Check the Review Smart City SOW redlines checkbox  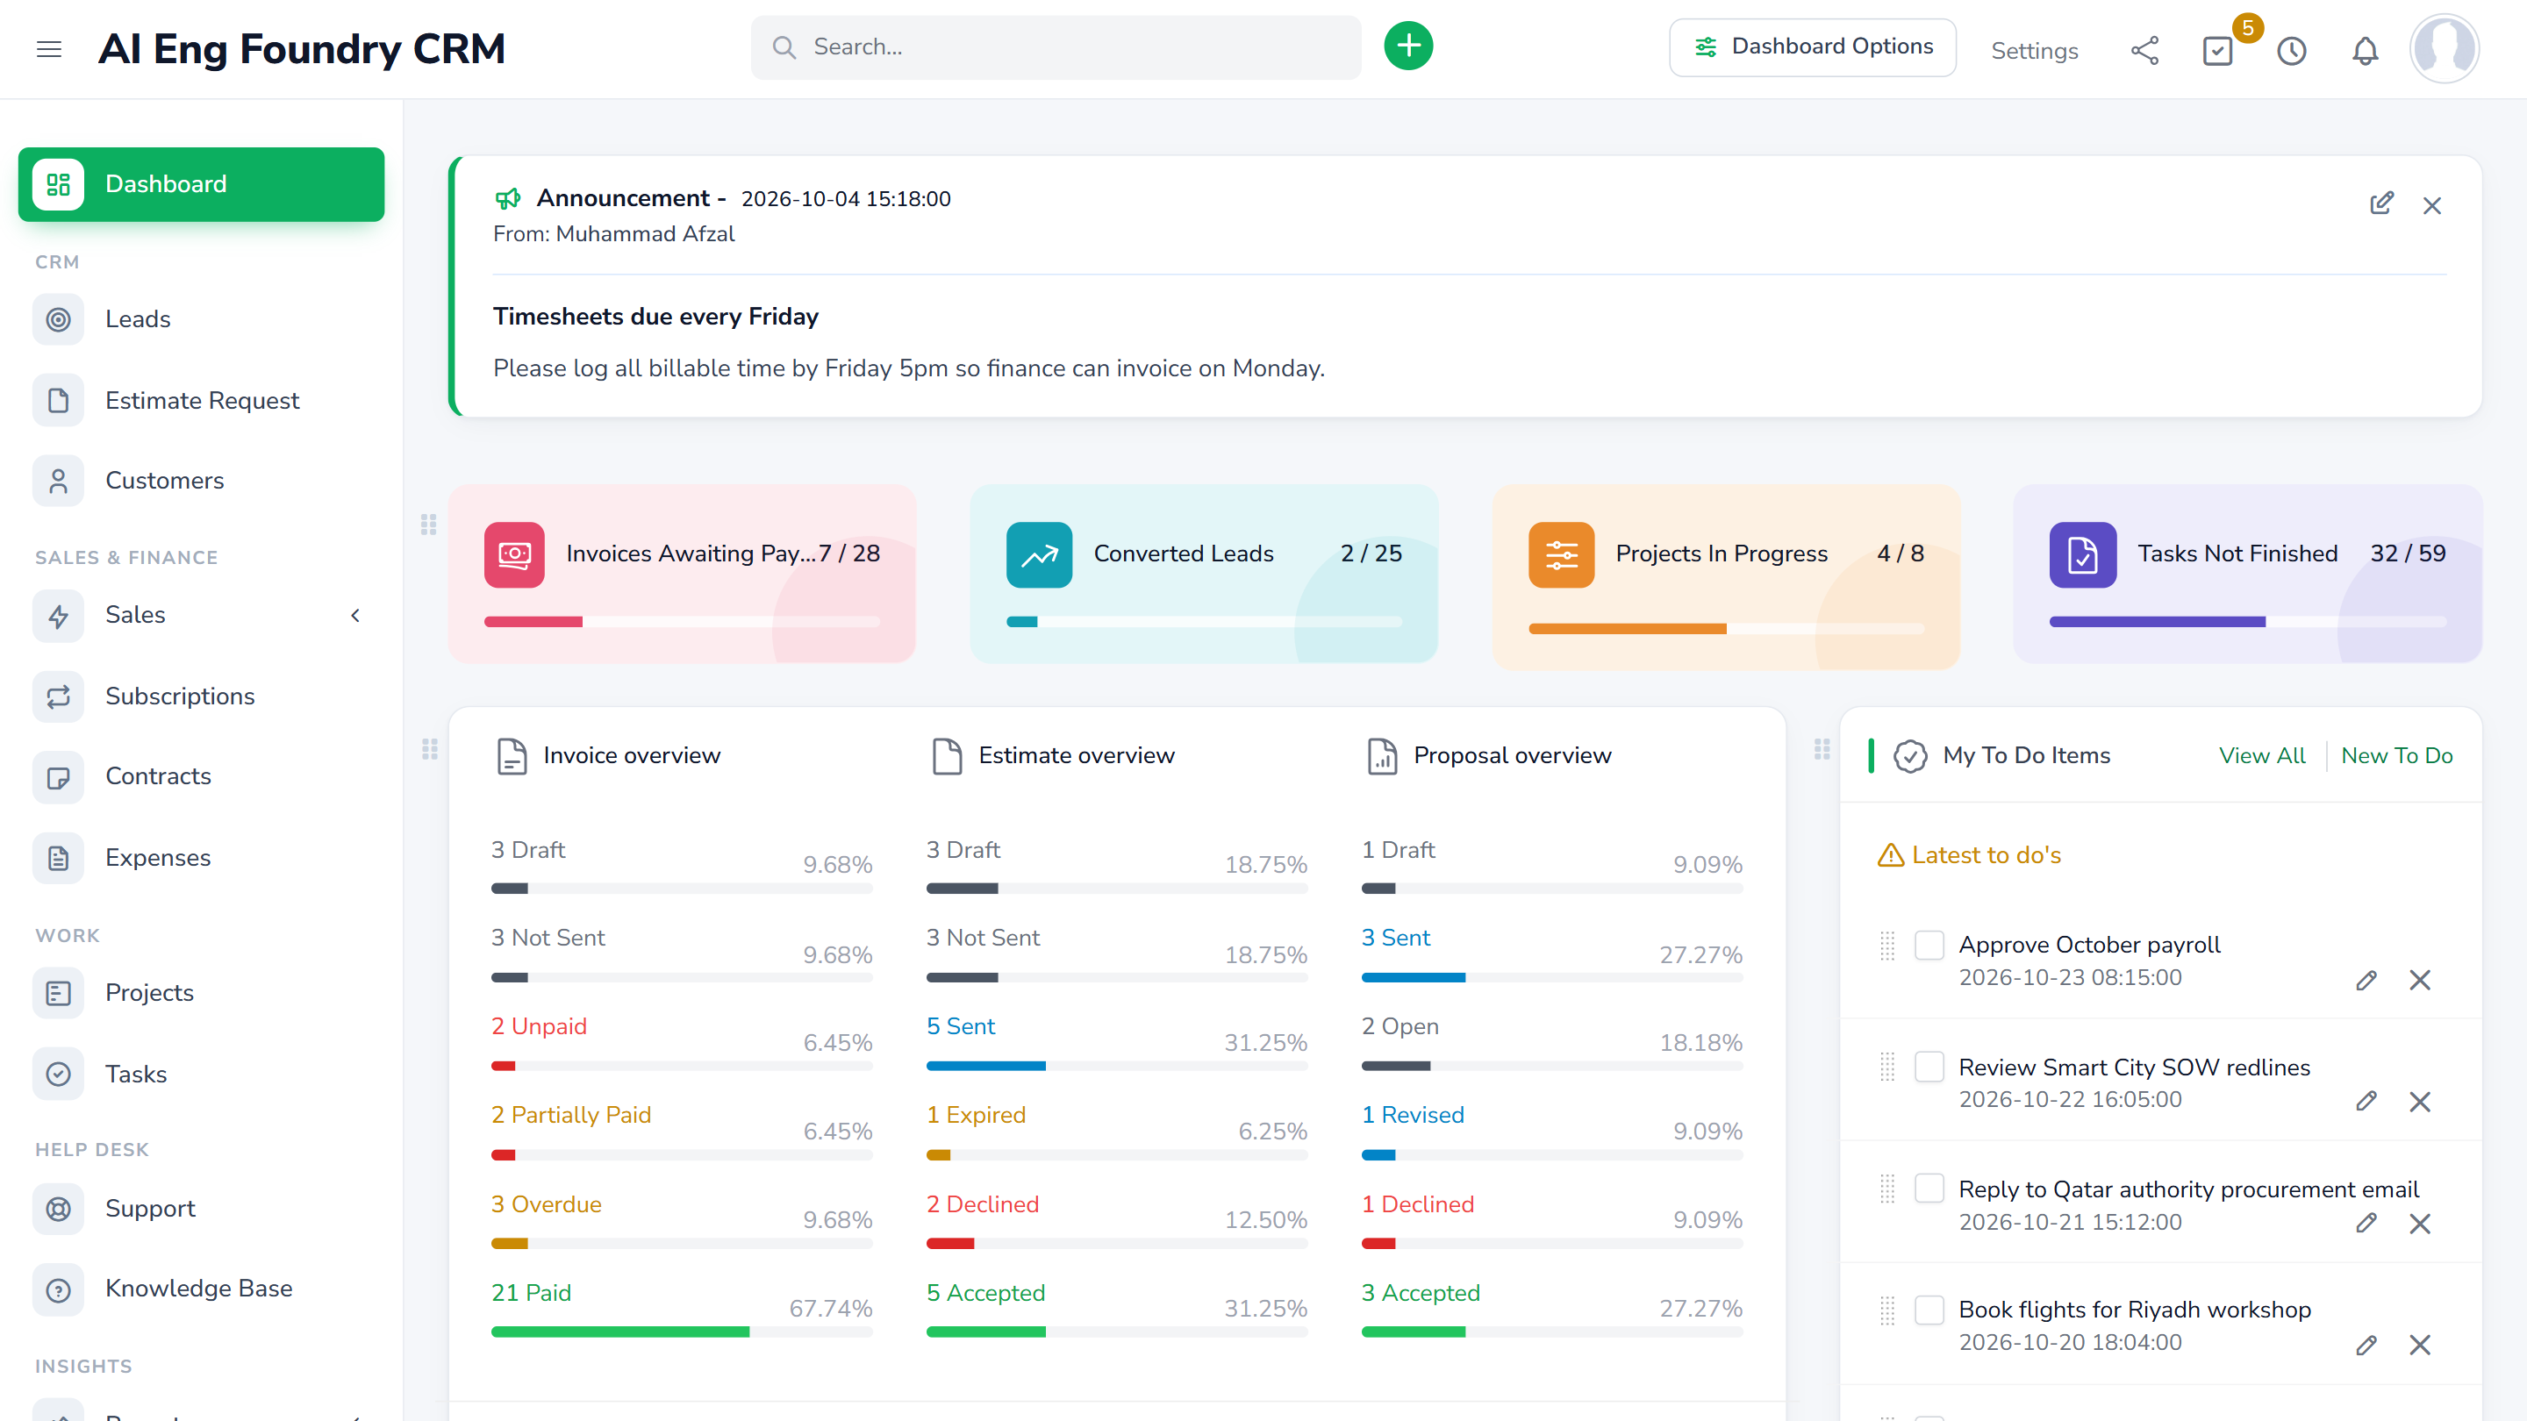click(x=1929, y=1067)
